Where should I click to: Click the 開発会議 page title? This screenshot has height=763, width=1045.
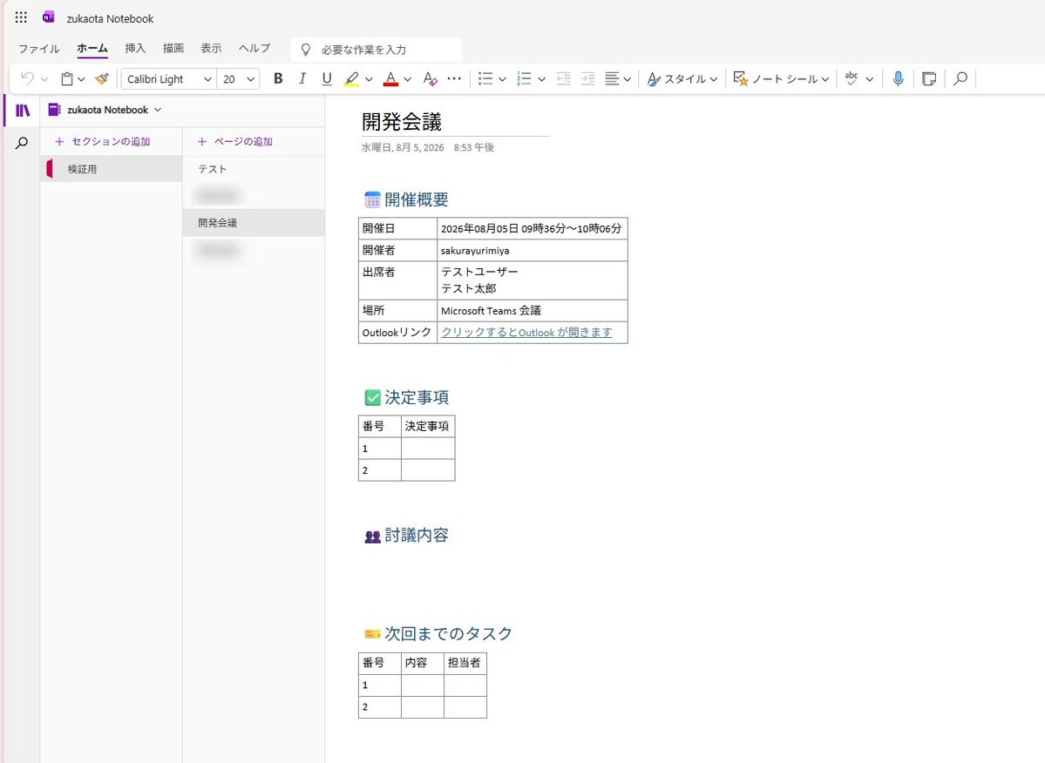[402, 122]
